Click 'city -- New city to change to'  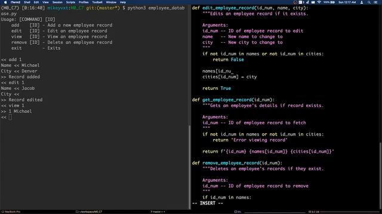pos(242,42)
